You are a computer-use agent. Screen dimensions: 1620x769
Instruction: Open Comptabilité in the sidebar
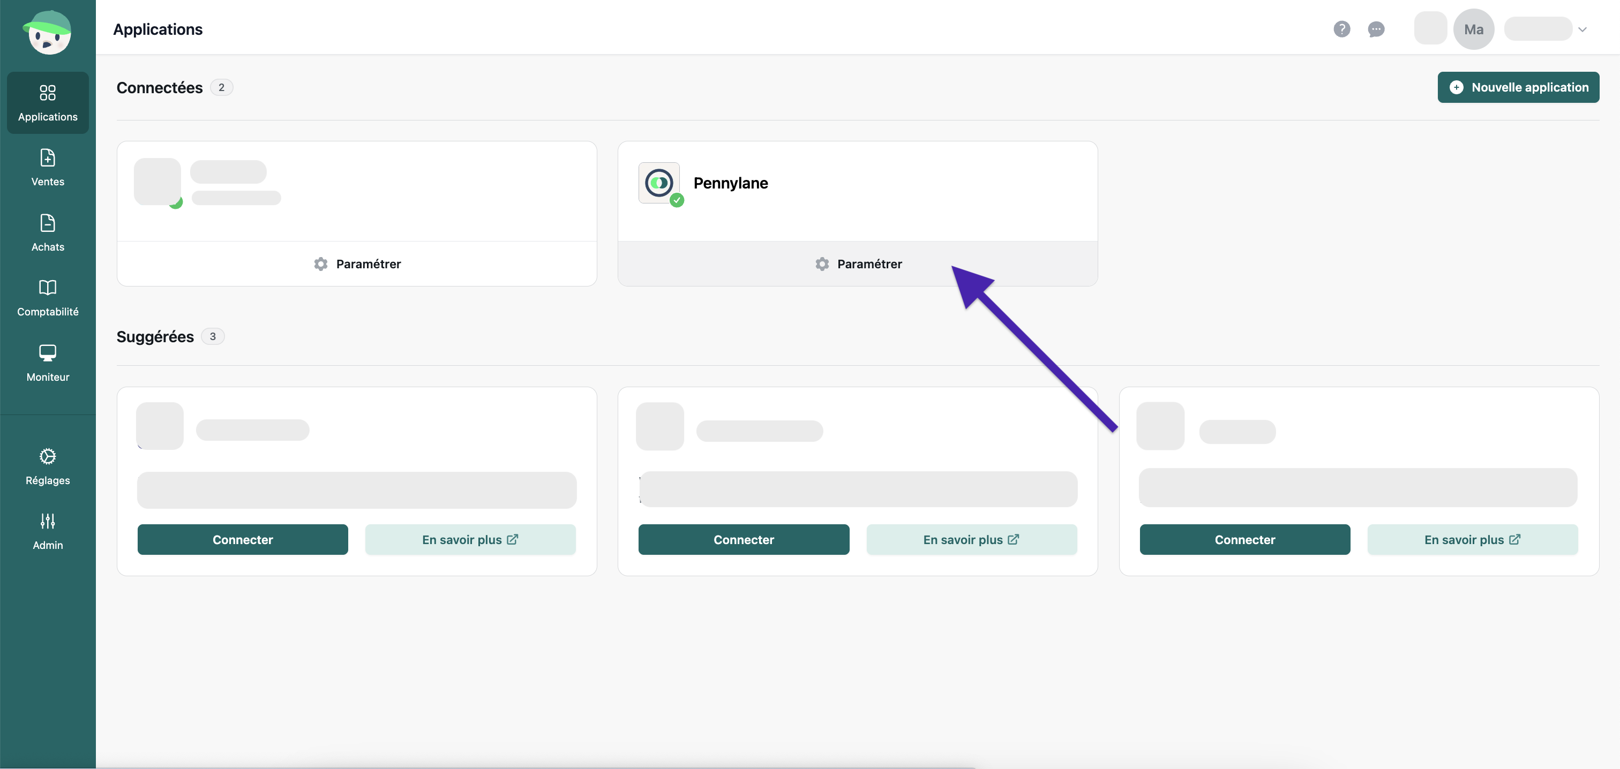(48, 298)
